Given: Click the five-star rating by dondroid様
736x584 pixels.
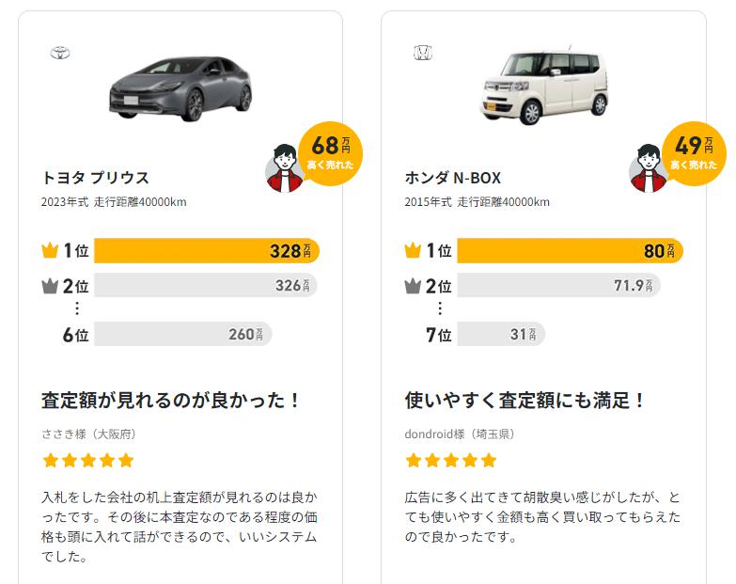Looking at the screenshot, I should pyautogui.click(x=450, y=461).
